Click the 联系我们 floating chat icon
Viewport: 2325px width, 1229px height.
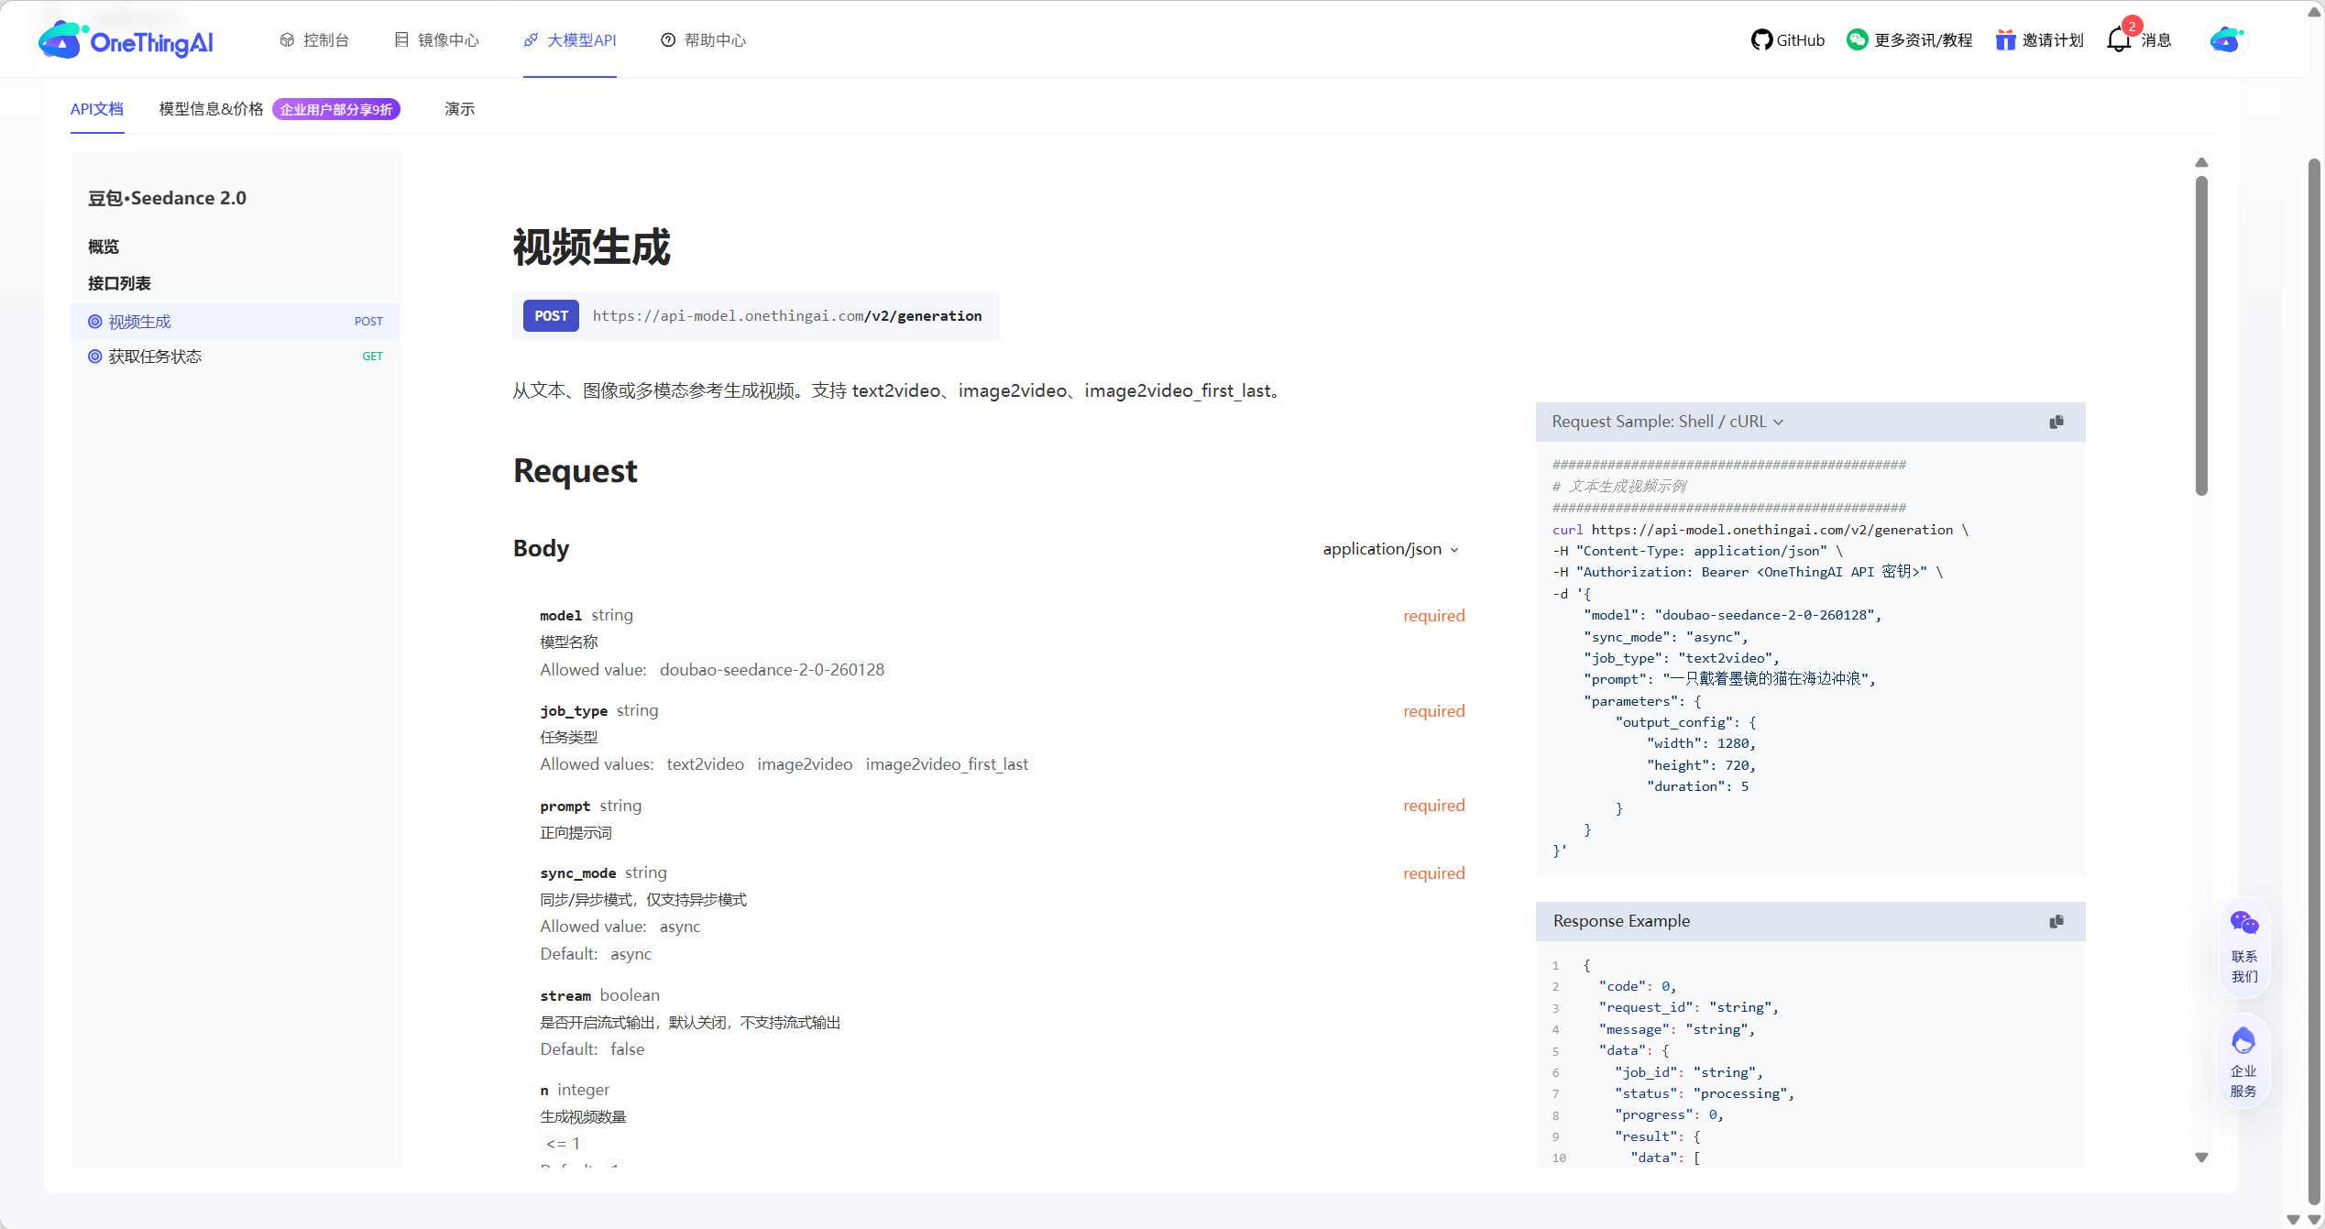click(x=2244, y=947)
